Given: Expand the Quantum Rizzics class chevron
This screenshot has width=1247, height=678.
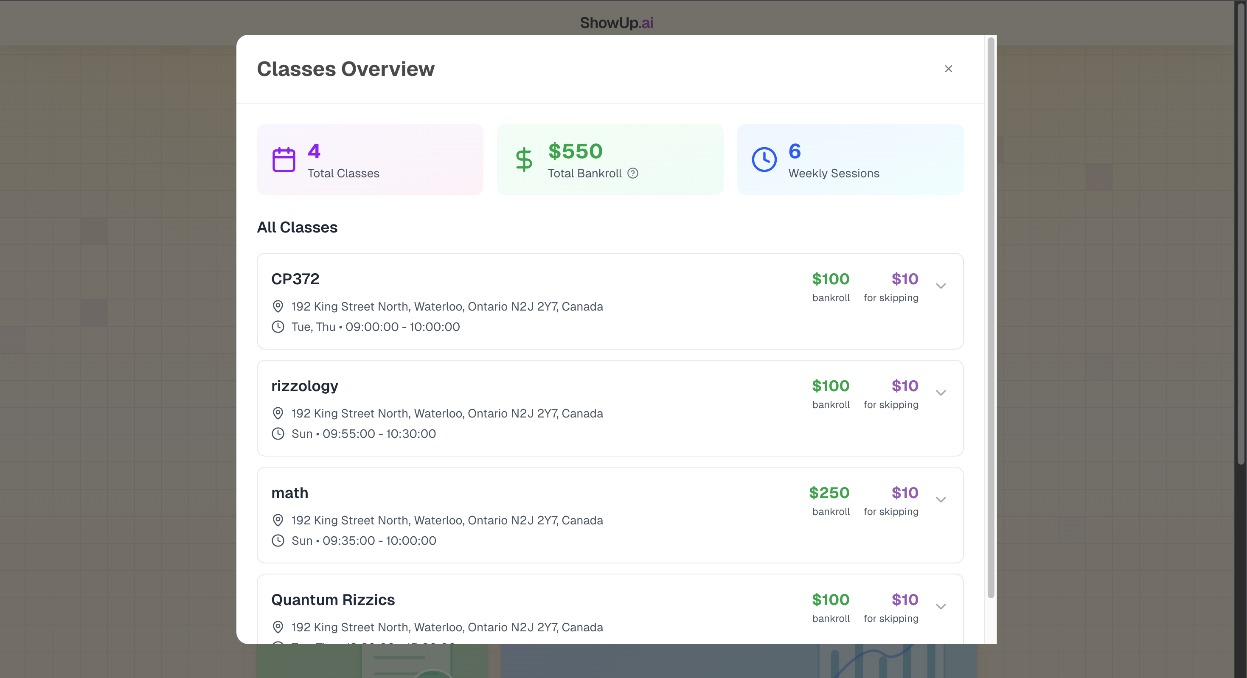Looking at the screenshot, I should click(941, 607).
